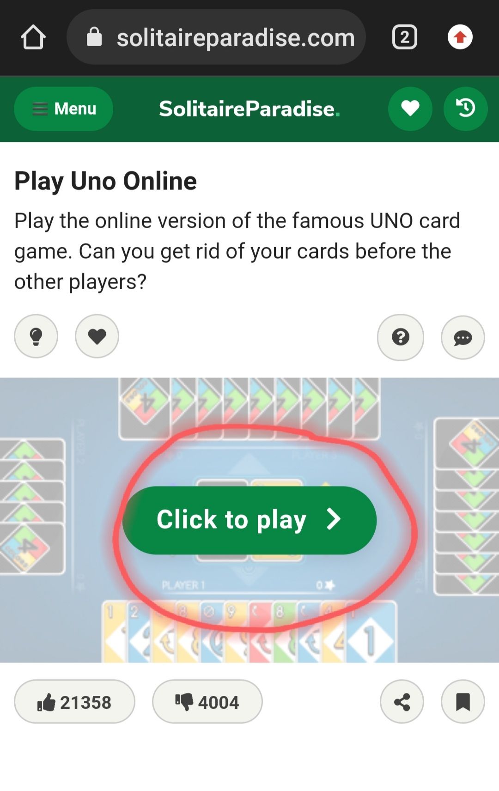Viewport: 499px width, 791px height.
Task: Tap the red upward arrow update icon
Action: pos(460,37)
